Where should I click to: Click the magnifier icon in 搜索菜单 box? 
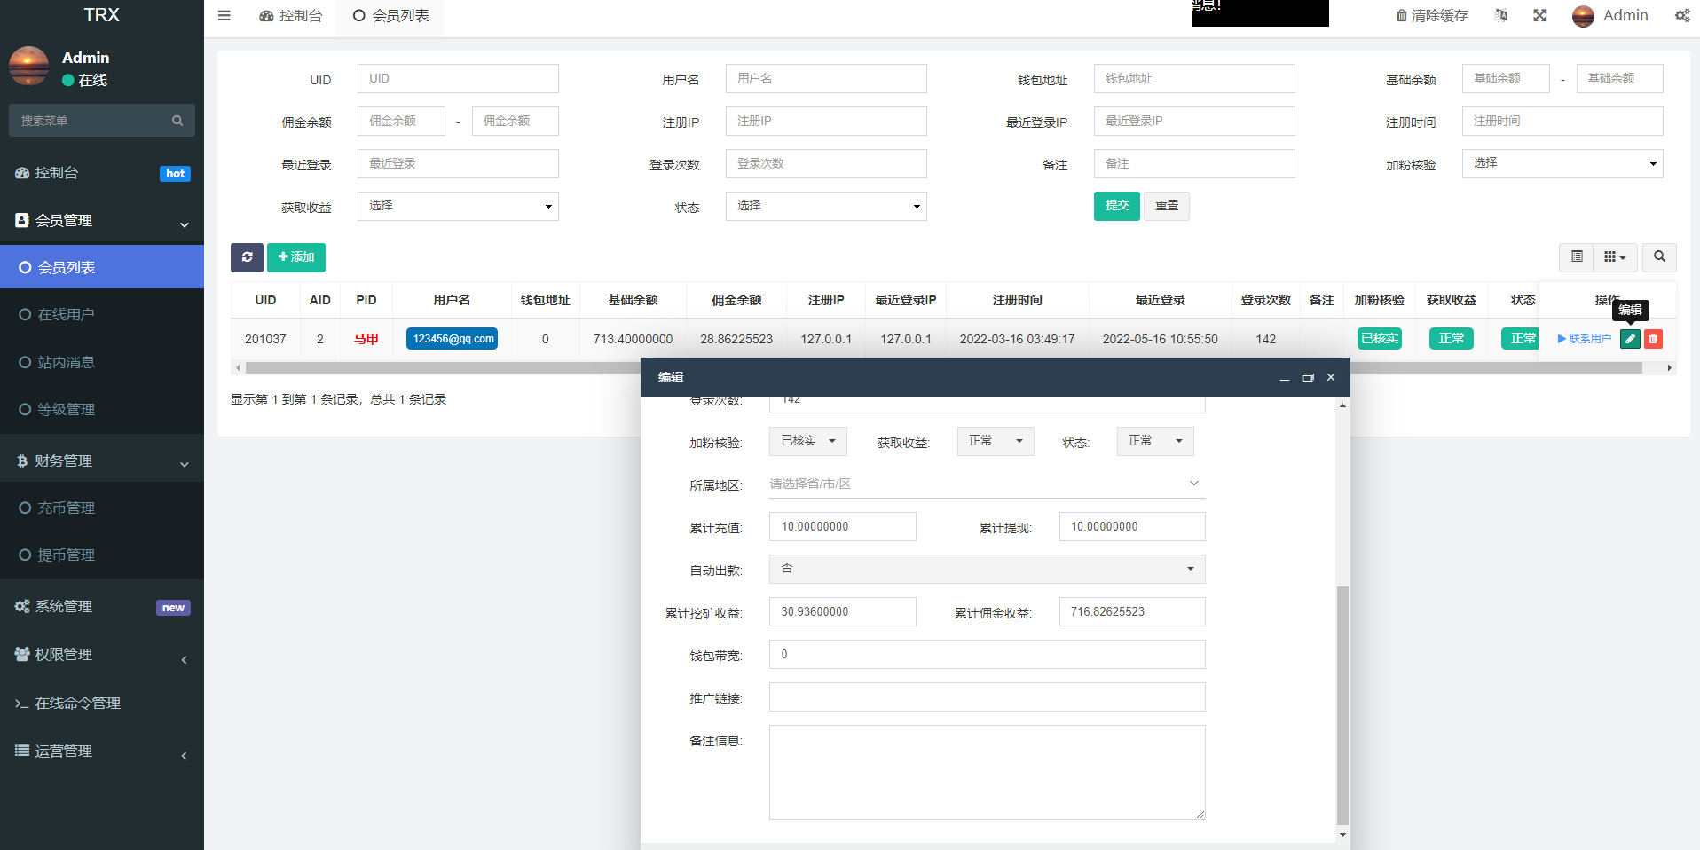pos(177,120)
